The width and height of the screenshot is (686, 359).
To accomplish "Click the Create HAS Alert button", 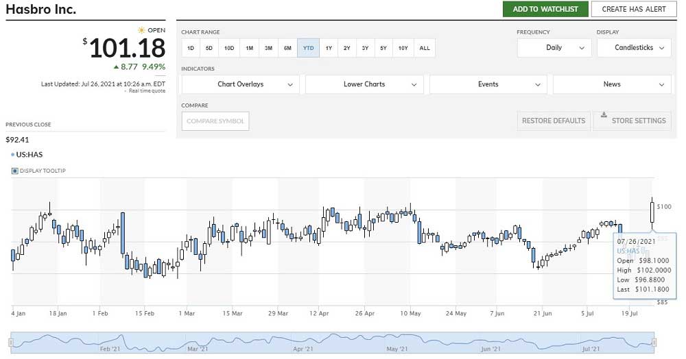I will click(x=634, y=9).
